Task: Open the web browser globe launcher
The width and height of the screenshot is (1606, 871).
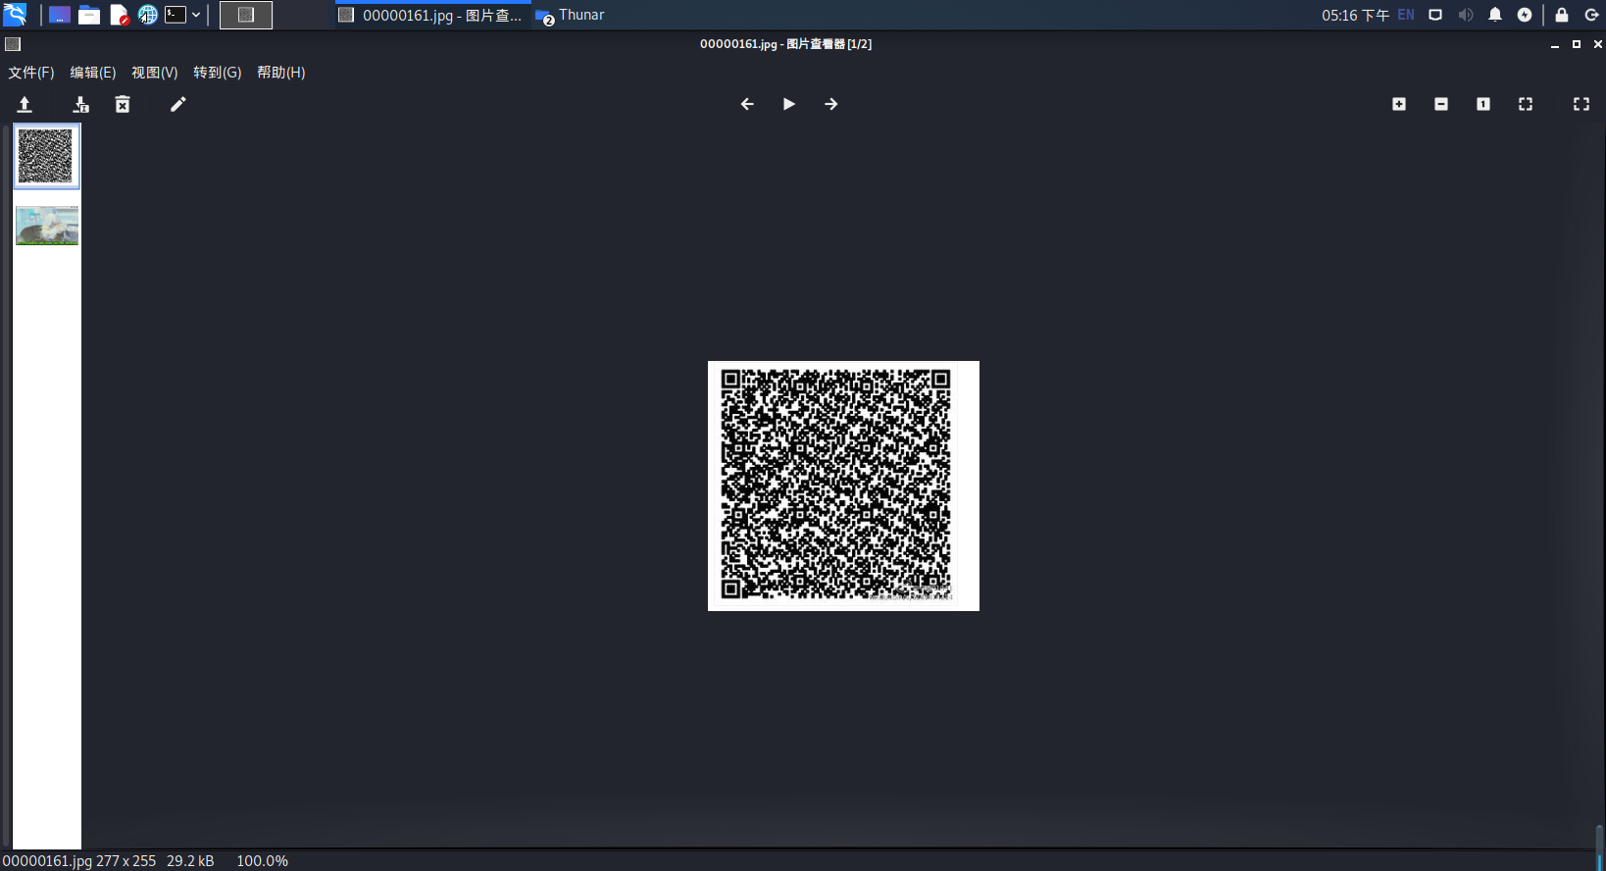Action: [148, 15]
